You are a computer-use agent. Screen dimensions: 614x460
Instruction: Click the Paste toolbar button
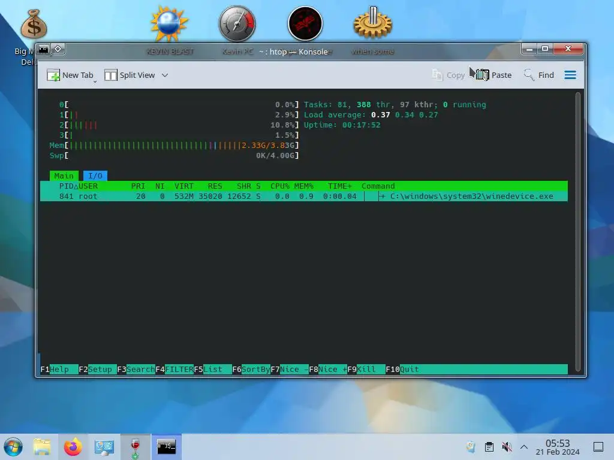494,75
